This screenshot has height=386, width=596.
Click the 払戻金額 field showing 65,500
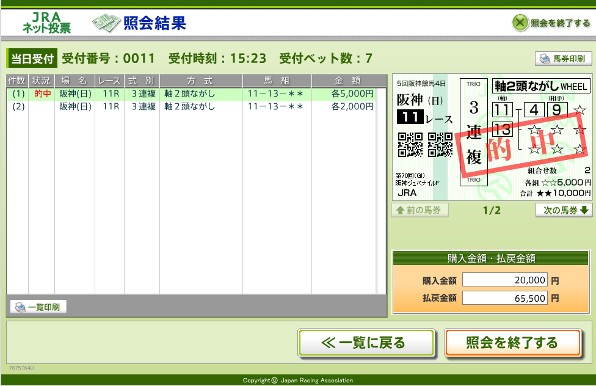[505, 298]
